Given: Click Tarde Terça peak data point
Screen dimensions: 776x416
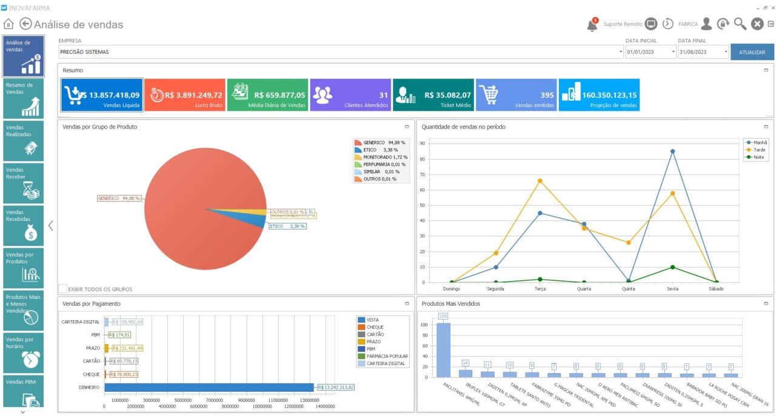Looking at the screenshot, I should pyautogui.click(x=540, y=180).
